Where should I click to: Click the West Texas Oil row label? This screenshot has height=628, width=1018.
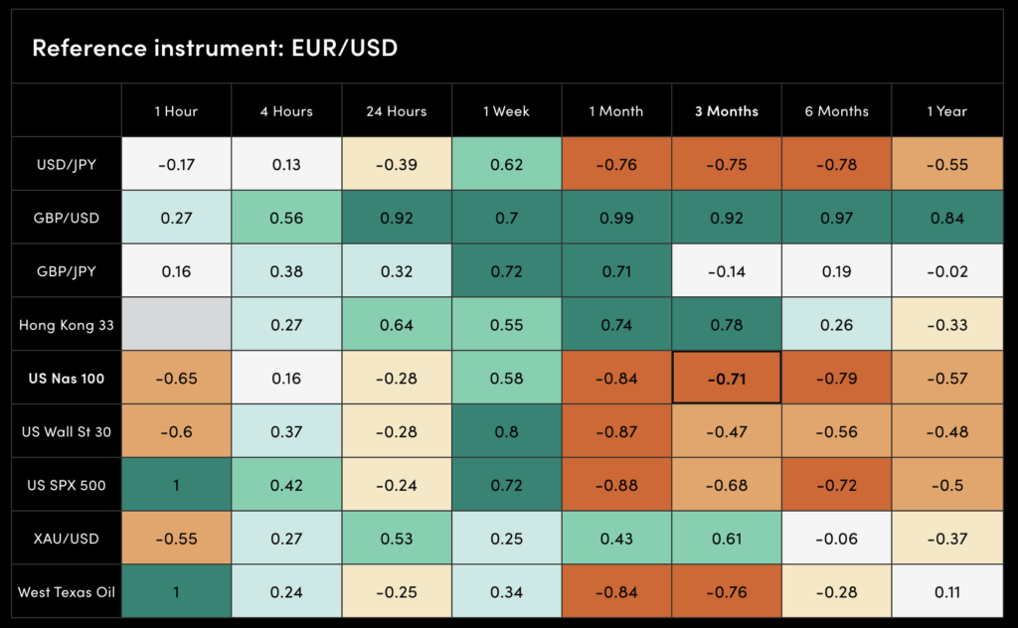coord(67,592)
